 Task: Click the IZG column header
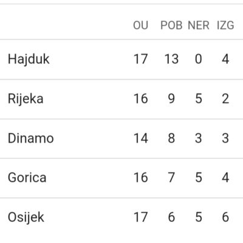pos(225,26)
